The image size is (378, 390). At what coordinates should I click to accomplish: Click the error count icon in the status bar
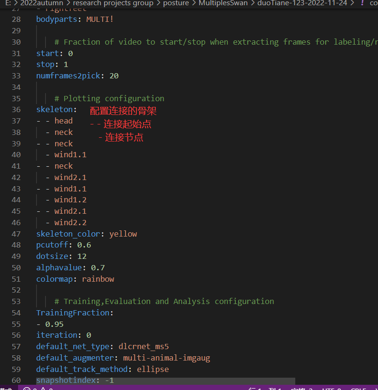coord(28,388)
